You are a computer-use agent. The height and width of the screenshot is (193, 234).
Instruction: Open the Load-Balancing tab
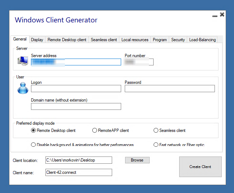click(x=202, y=40)
